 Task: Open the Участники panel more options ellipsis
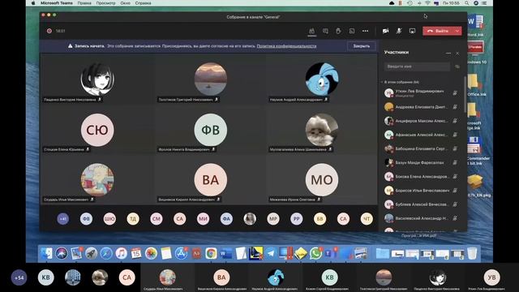coord(448,53)
